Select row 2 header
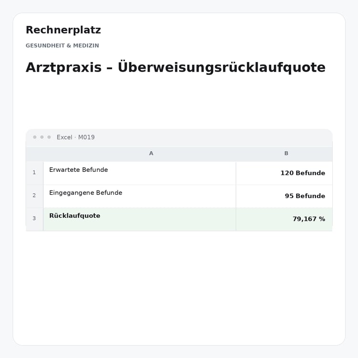The image size is (358, 358). click(34, 196)
